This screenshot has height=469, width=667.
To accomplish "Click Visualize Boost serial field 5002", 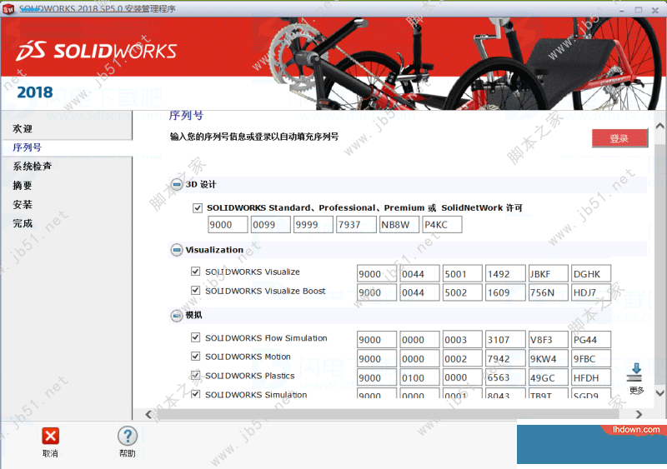I will [x=463, y=292].
